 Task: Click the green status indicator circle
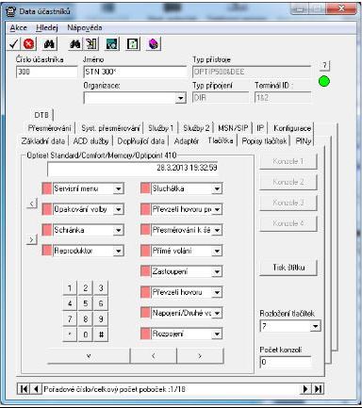click(324, 81)
